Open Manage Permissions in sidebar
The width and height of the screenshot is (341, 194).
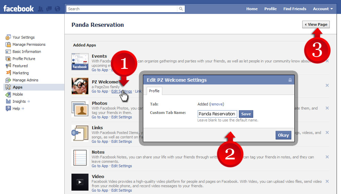[29, 44]
